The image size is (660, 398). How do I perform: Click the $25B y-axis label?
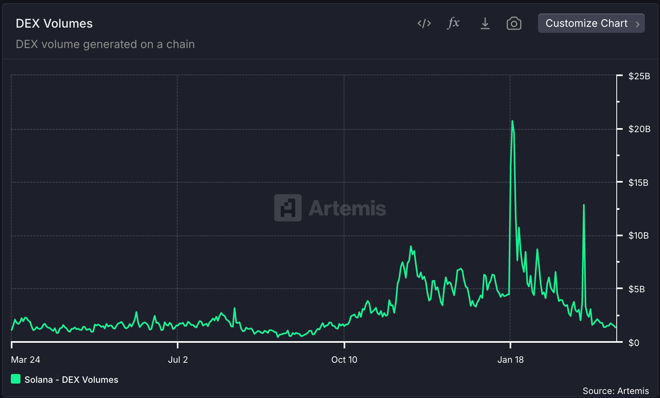pyautogui.click(x=639, y=76)
